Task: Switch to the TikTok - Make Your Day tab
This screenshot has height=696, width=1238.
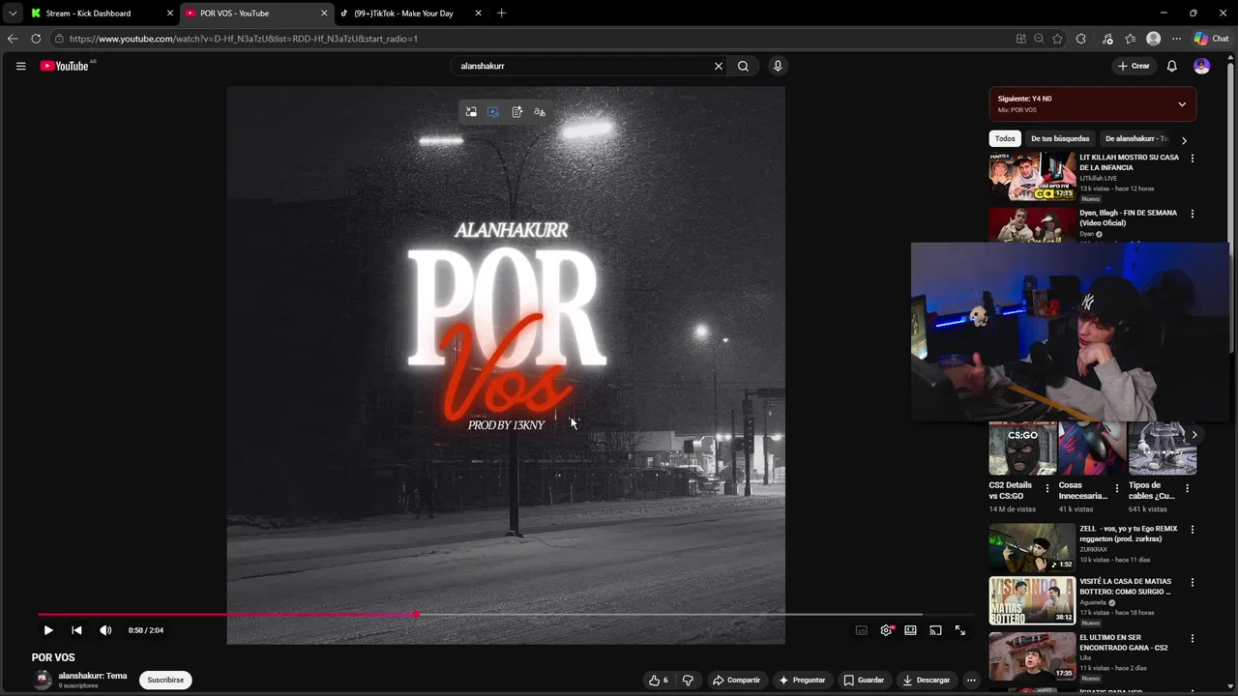Action: point(410,14)
